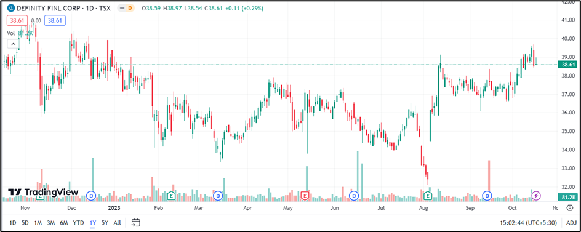Click the L38.54 low value in header

click(x=193, y=8)
